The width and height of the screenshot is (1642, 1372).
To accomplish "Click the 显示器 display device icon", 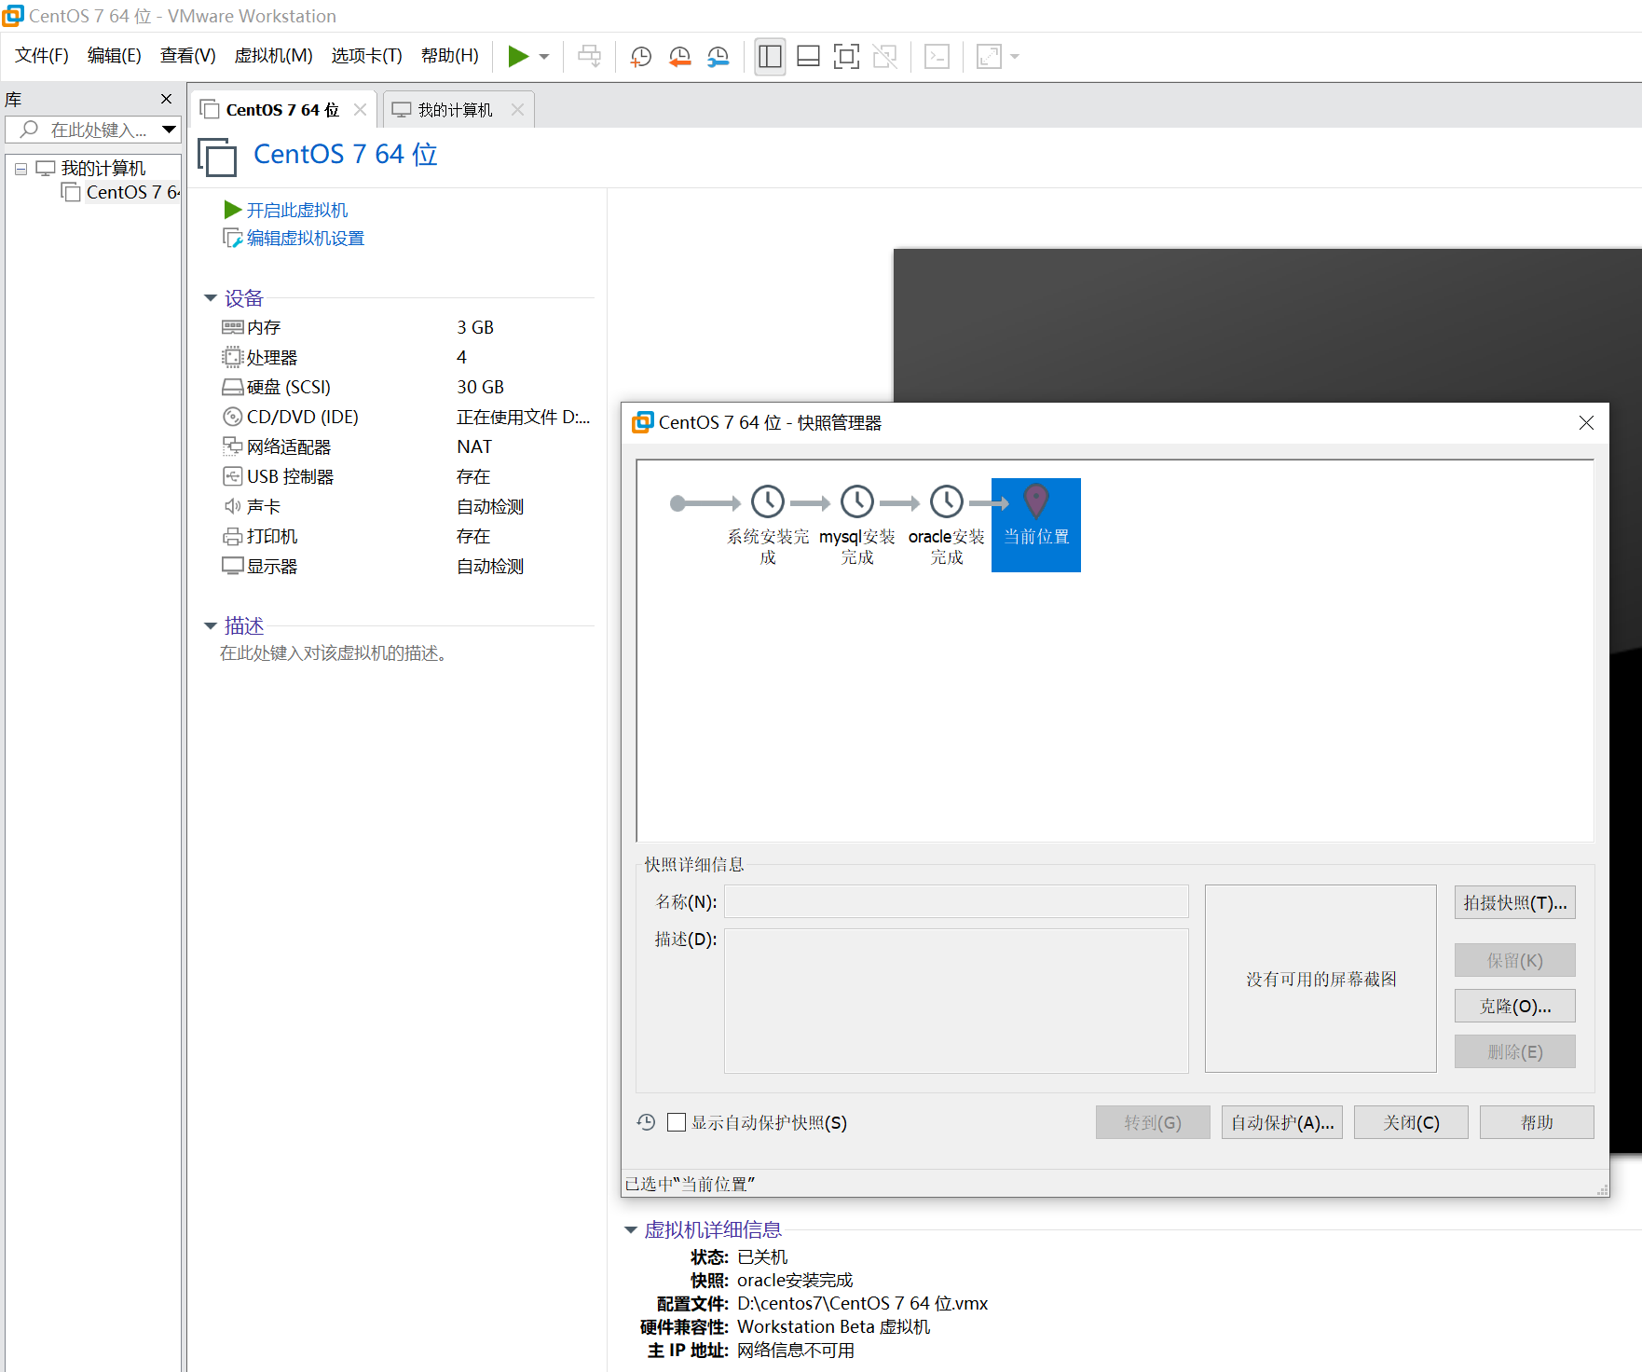I will coord(232,566).
